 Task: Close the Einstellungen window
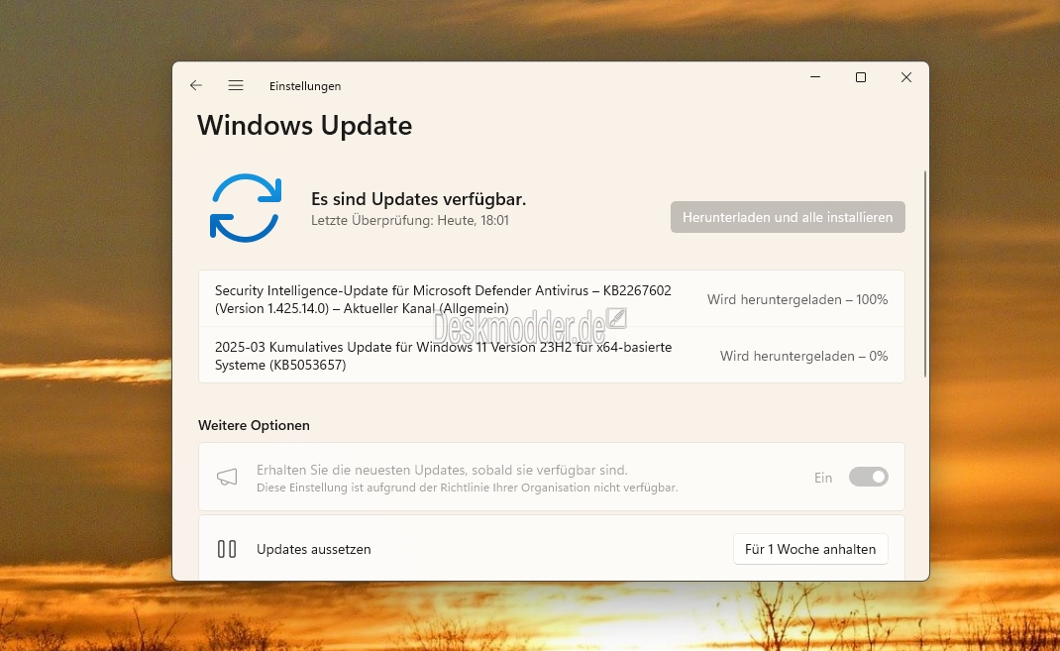tap(905, 77)
